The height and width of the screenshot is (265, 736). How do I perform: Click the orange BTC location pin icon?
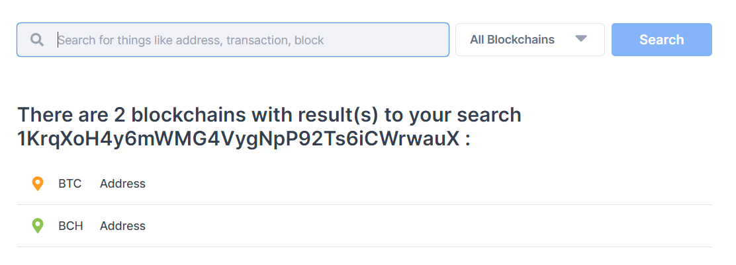click(38, 184)
